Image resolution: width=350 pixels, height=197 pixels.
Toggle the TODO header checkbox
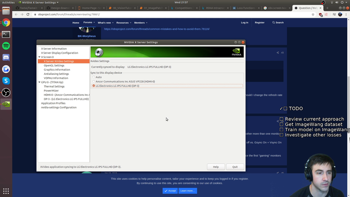coord(285,108)
